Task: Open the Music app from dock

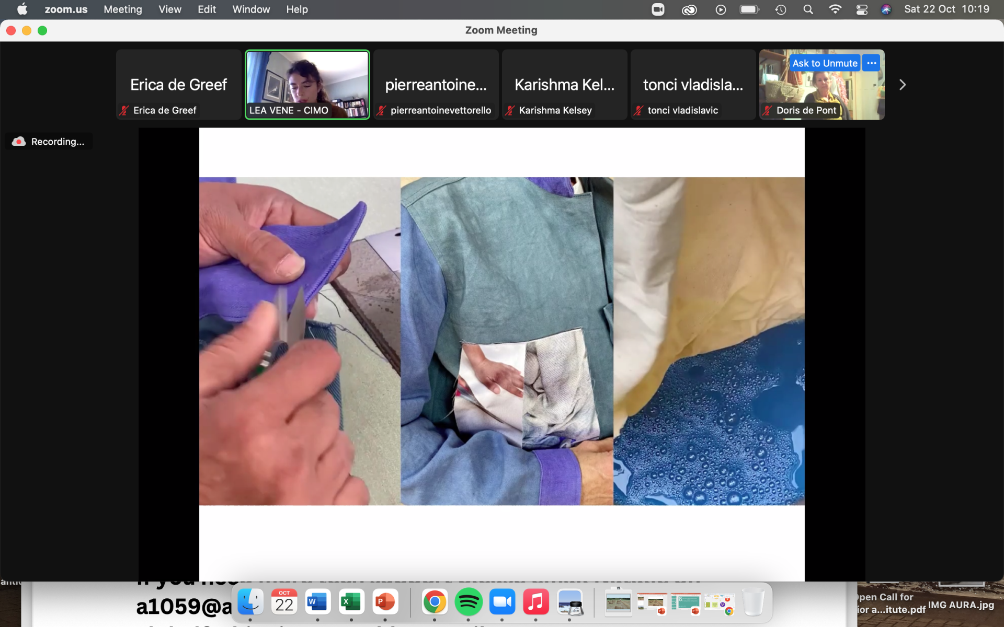Action: pyautogui.click(x=535, y=602)
